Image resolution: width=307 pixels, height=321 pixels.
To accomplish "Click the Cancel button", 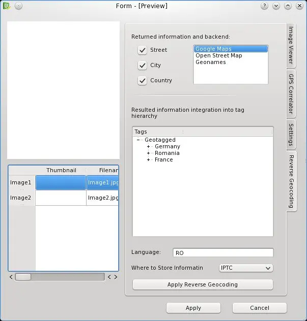I will click(x=259, y=308).
